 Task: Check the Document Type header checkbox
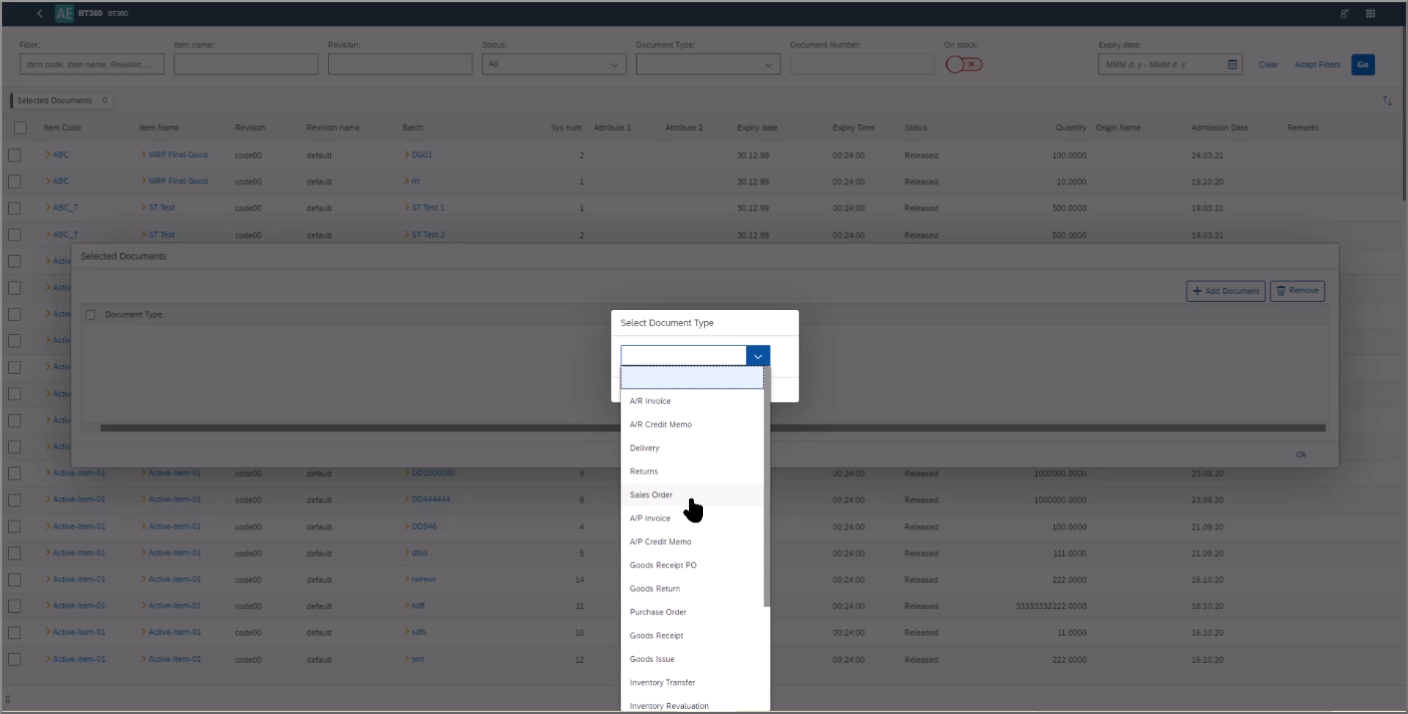90,314
